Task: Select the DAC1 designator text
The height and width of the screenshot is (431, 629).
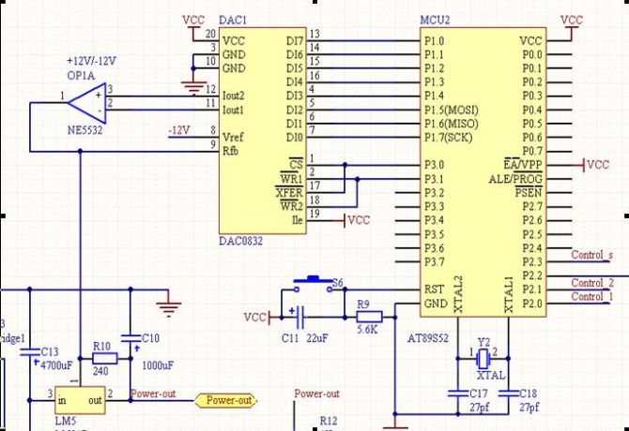Action: click(x=233, y=20)
